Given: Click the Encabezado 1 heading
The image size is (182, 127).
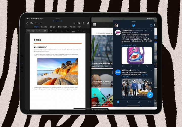Looking at the screenshot, I should tap(40, 47).
